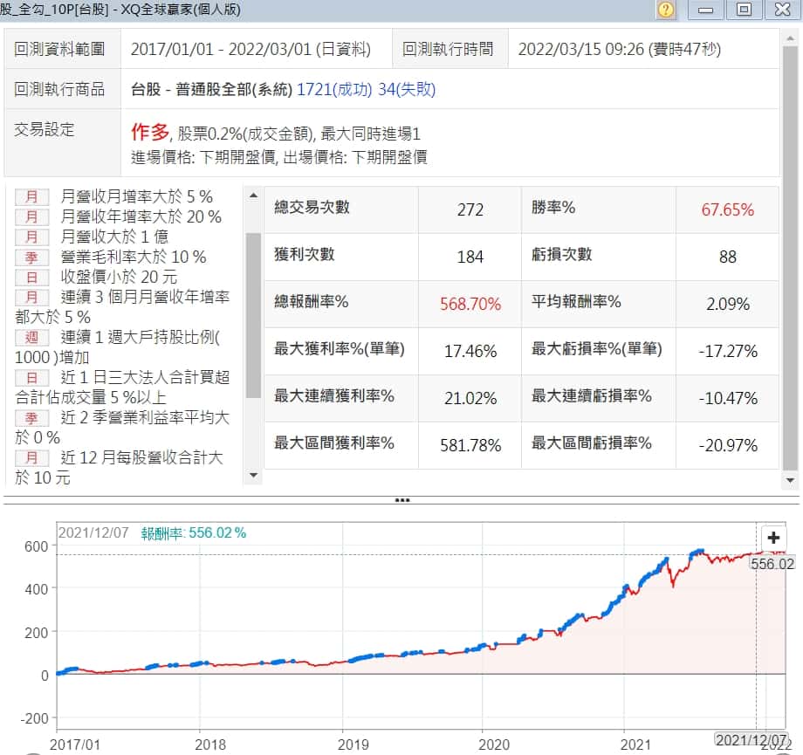The width and height of the screenshot is (803, 755).
Task: Click the 季 tag beside 營業毛利率大於 10 %
Action: click(31, 257)
